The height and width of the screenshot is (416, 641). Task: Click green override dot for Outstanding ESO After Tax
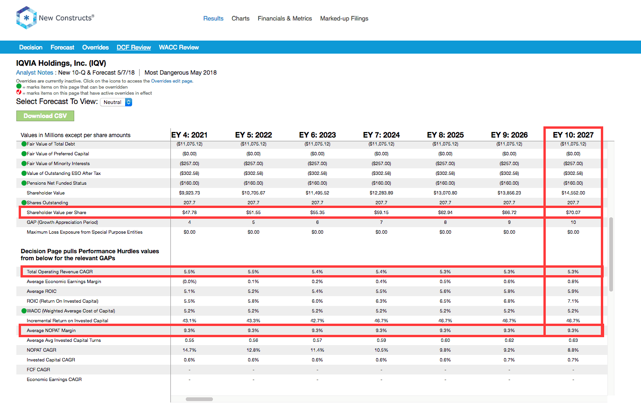[x=24, y=173]
